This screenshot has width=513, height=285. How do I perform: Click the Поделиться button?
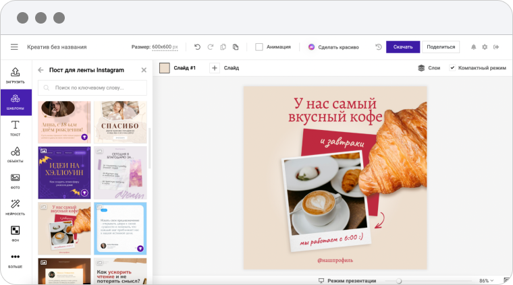441,47
